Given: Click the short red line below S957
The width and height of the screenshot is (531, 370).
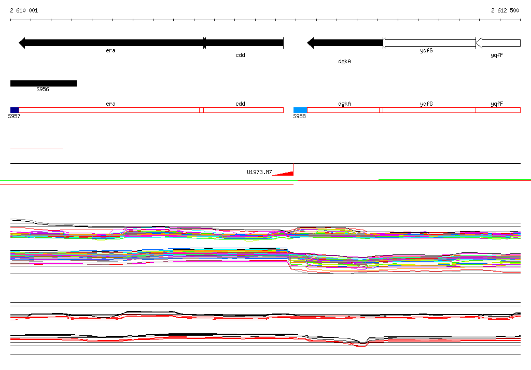Looking at the screenshot, I should tap(37, 149).
